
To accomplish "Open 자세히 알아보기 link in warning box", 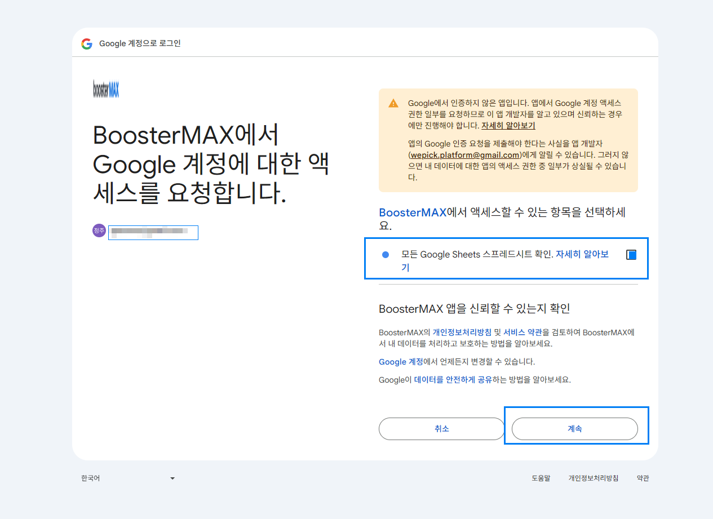I will 508,126.
